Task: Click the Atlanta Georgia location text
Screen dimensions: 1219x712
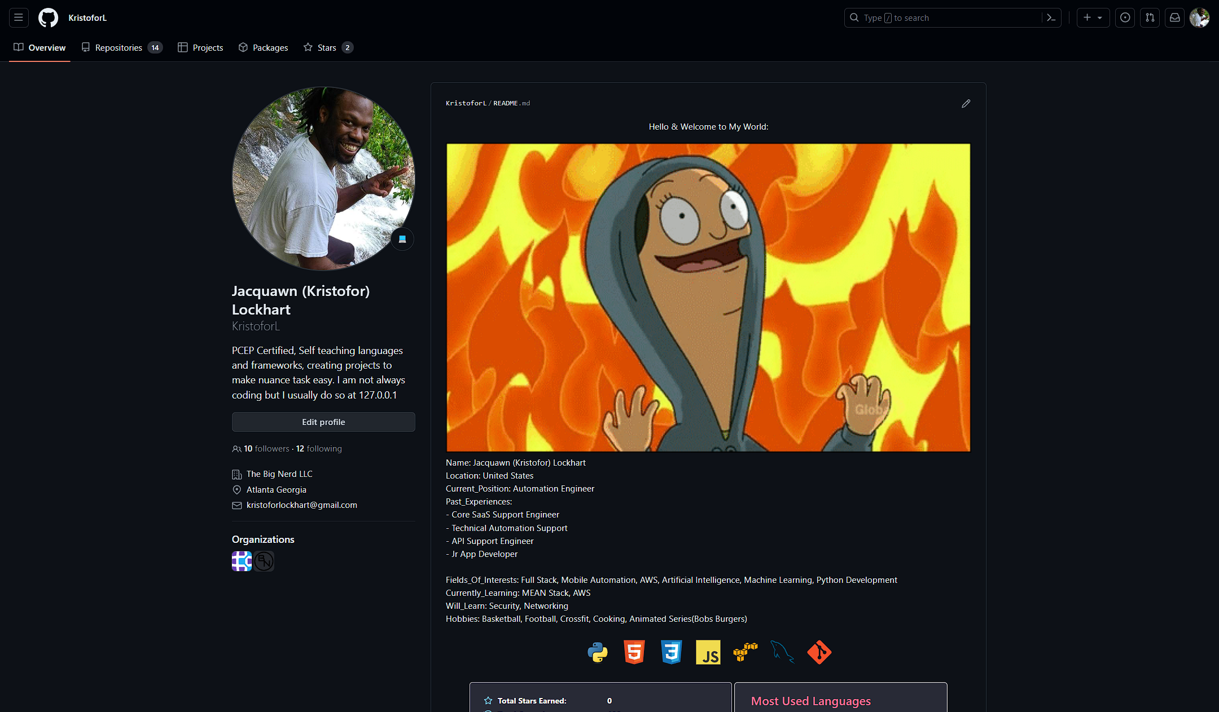Action: click(277, 490)
